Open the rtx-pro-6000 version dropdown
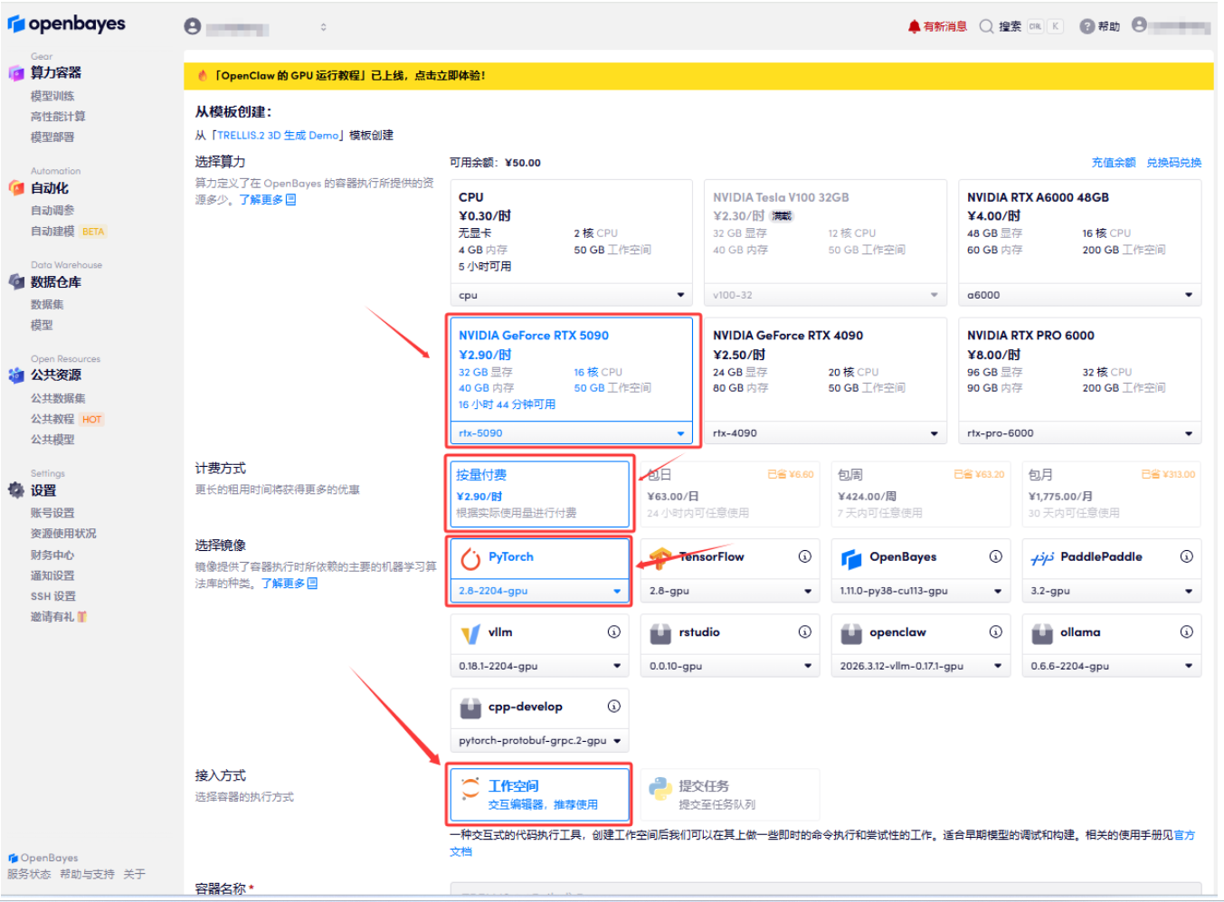The width and height of the screenshot is (1224, 902). (1080, 433)
